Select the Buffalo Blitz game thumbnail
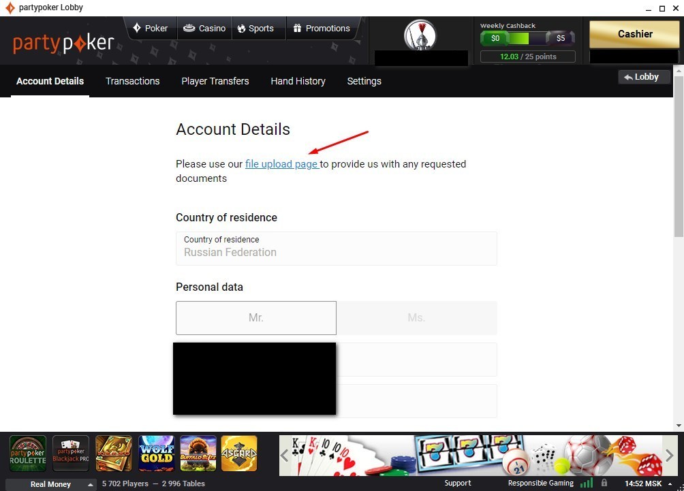This screenshot has width=684, height=491. coord(198,452)
